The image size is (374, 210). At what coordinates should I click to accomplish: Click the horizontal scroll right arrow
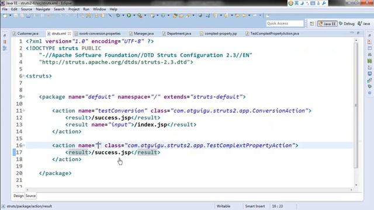coord(351,190)
